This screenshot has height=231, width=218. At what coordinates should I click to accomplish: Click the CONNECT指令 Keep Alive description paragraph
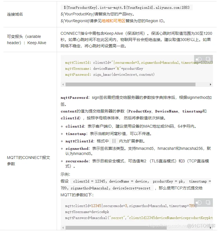[x=136, y=40]
